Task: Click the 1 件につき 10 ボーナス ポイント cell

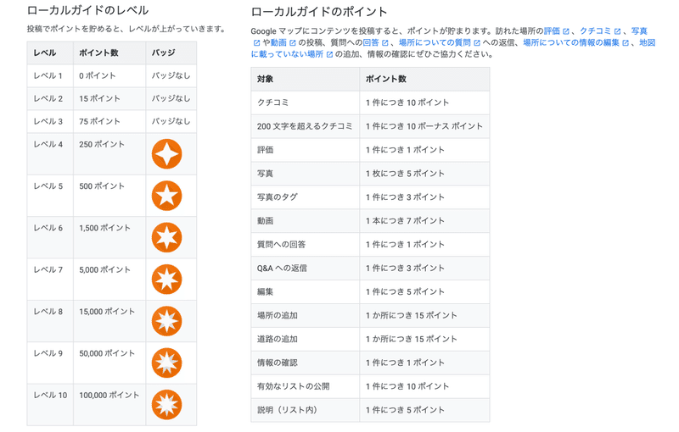Action: point(425,126)
